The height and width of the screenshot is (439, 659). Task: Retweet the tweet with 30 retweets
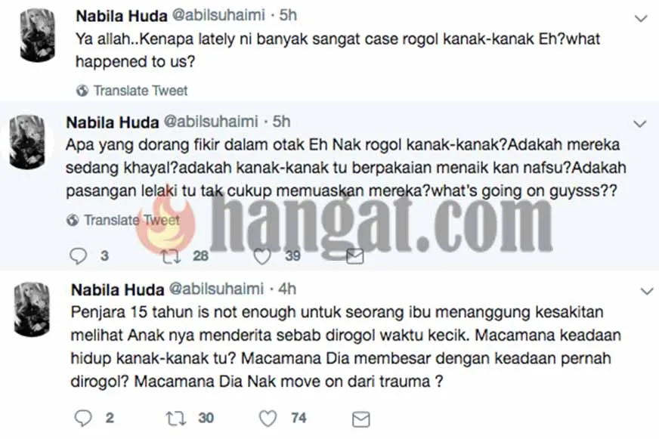coord(175,419)
